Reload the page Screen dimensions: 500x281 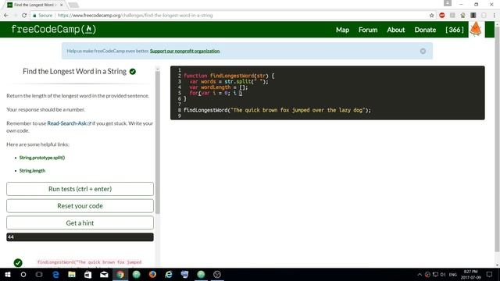pyautogui.click(x=24, y=16)
